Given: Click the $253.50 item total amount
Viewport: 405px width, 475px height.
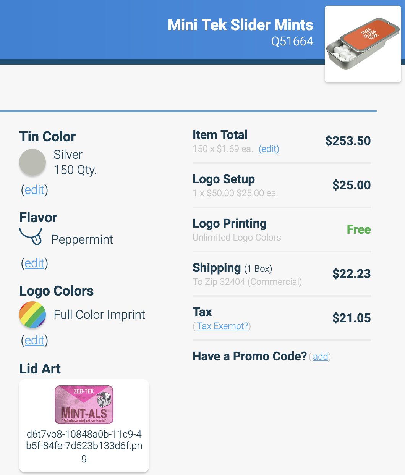Looking at the screenshot, I should 348,141.
